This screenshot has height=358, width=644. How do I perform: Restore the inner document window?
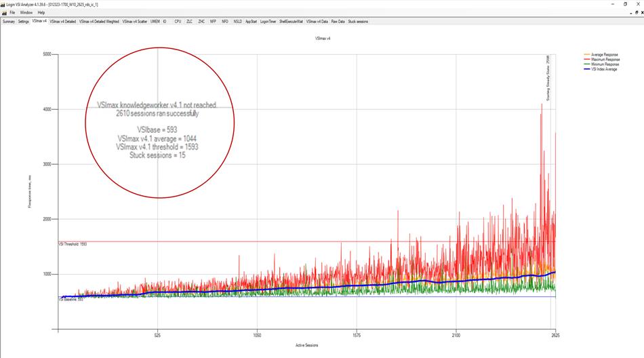coord(637,13)
